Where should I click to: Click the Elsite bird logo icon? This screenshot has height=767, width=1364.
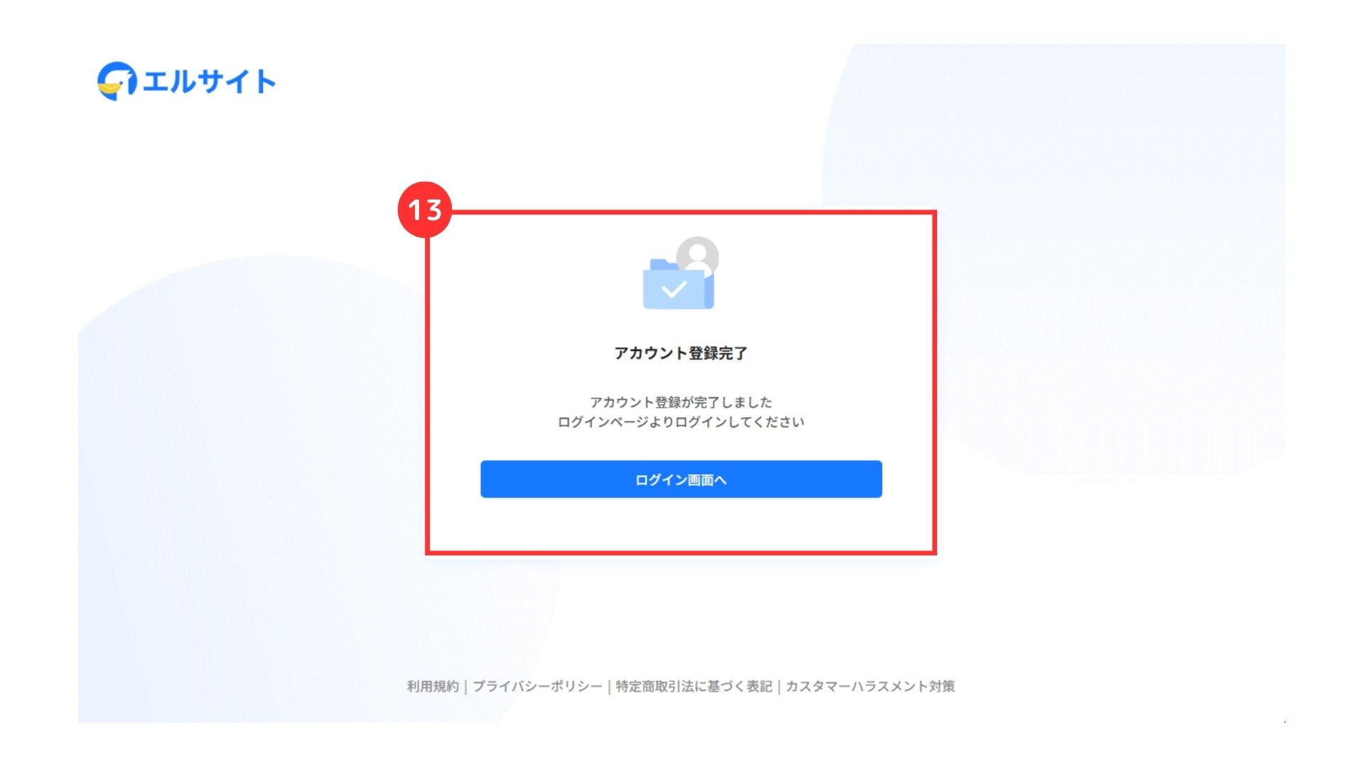pyautogui.click(x=117, y=81)
